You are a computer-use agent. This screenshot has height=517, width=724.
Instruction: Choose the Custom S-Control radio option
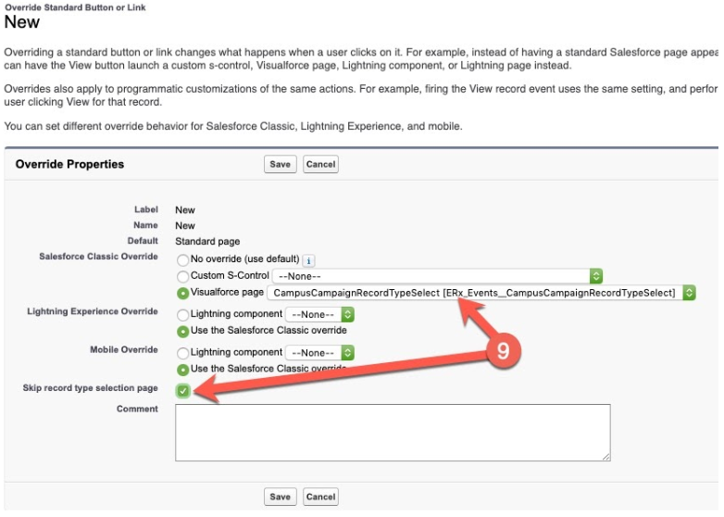(x=182, y=276)
